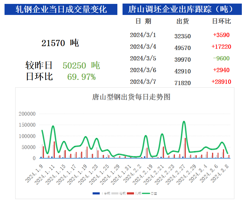Viewport: 248px width, 202px height.
Task: Click the 49570 shipment value
Action: tap(183, 48)
